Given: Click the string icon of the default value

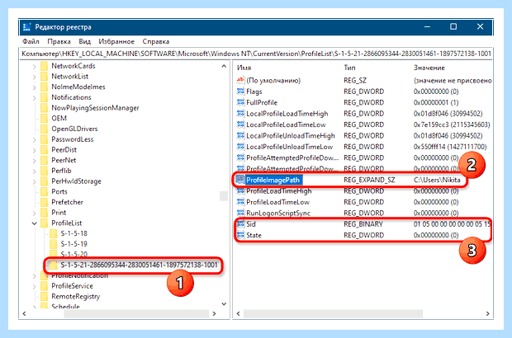Looking at the screenshot, I should coord(240,80).
